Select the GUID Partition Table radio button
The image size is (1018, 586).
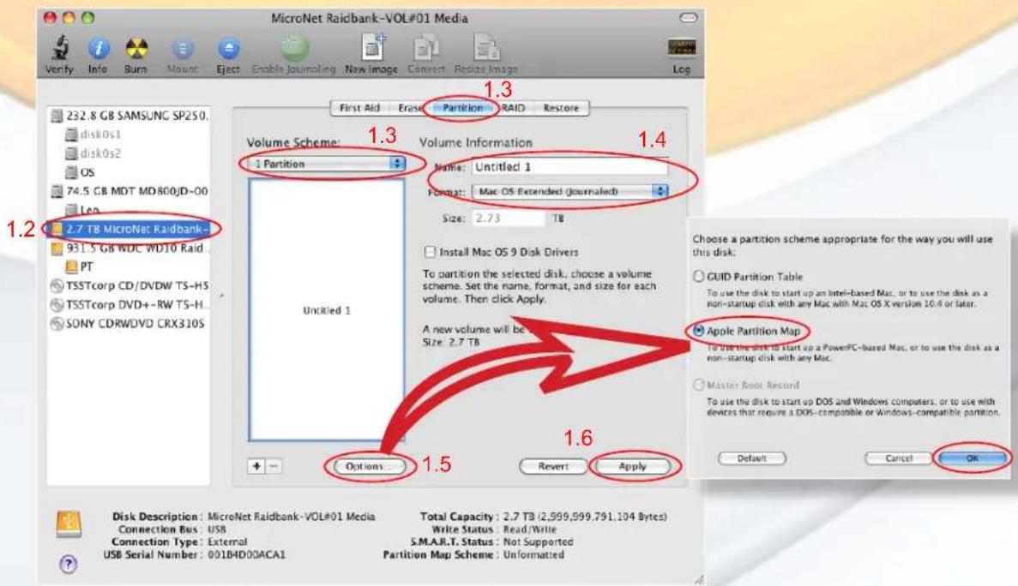698,276
